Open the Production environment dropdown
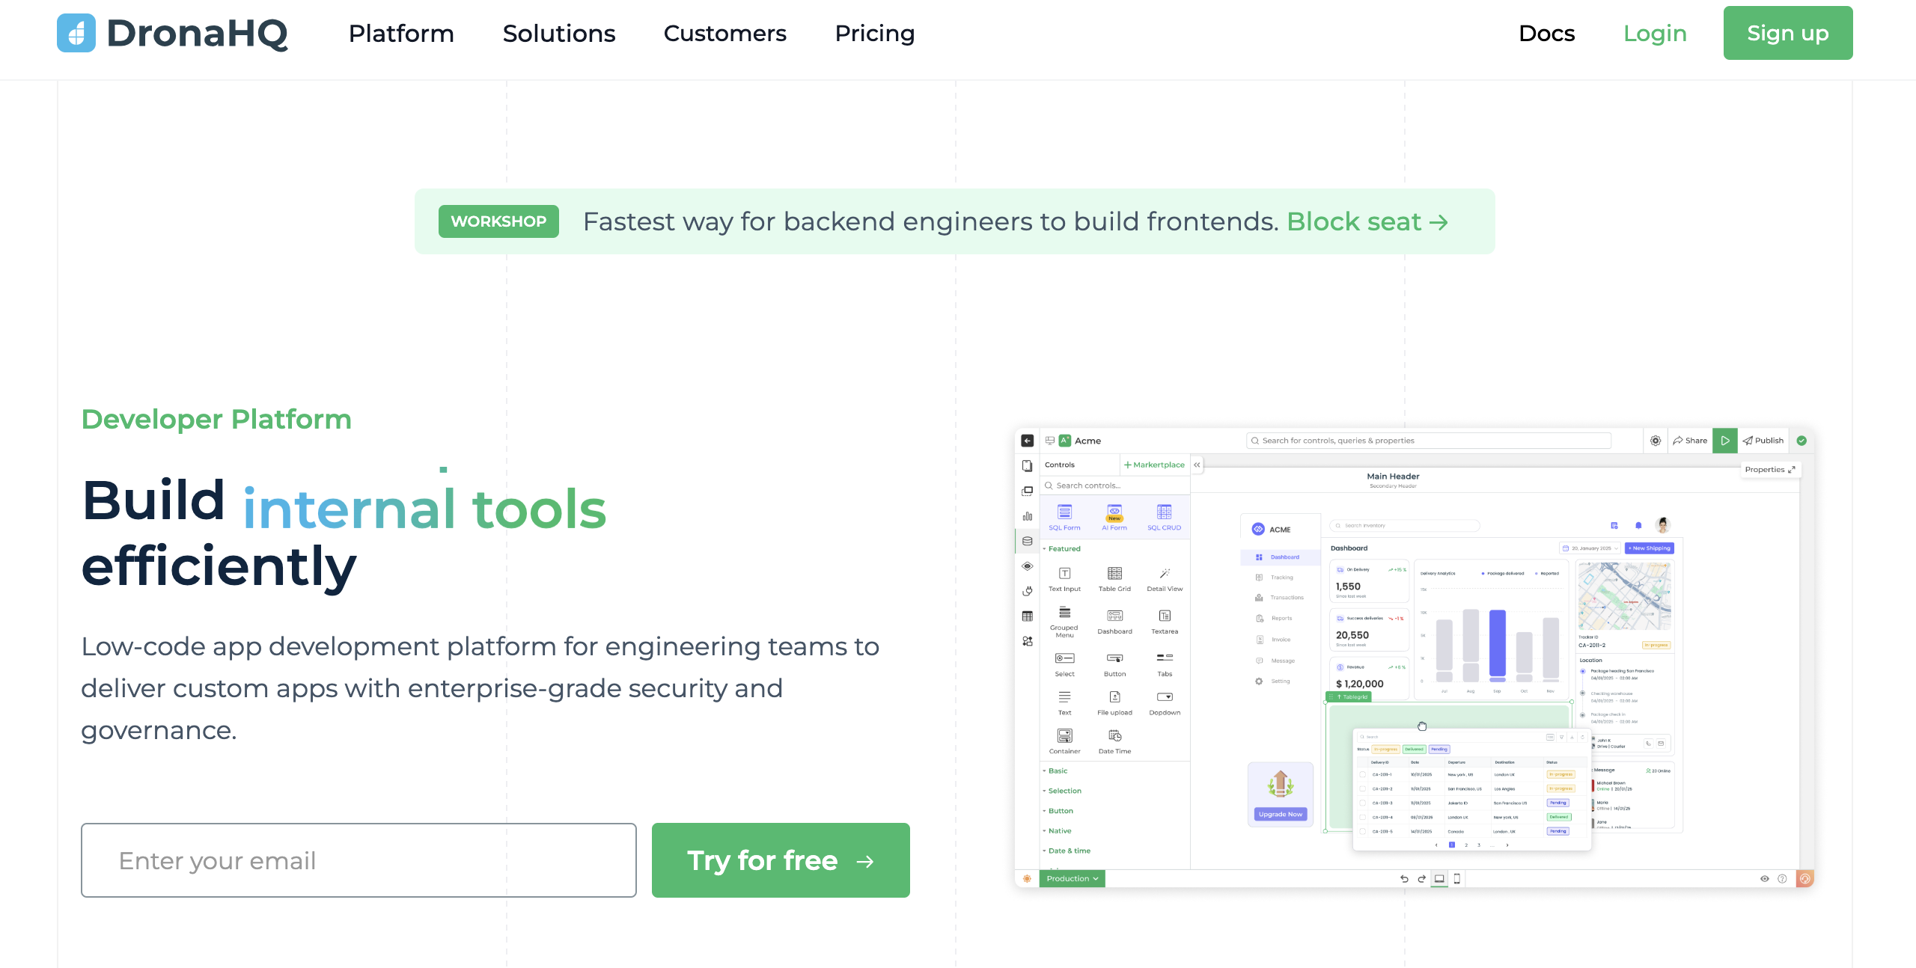 point(1072,879)
